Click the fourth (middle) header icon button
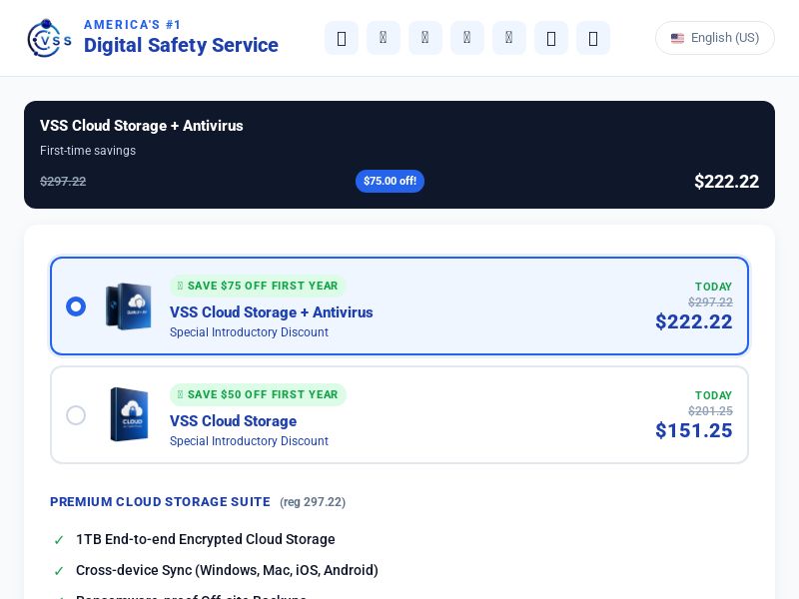The image size is (799, 599). click(x=466, y=38)
